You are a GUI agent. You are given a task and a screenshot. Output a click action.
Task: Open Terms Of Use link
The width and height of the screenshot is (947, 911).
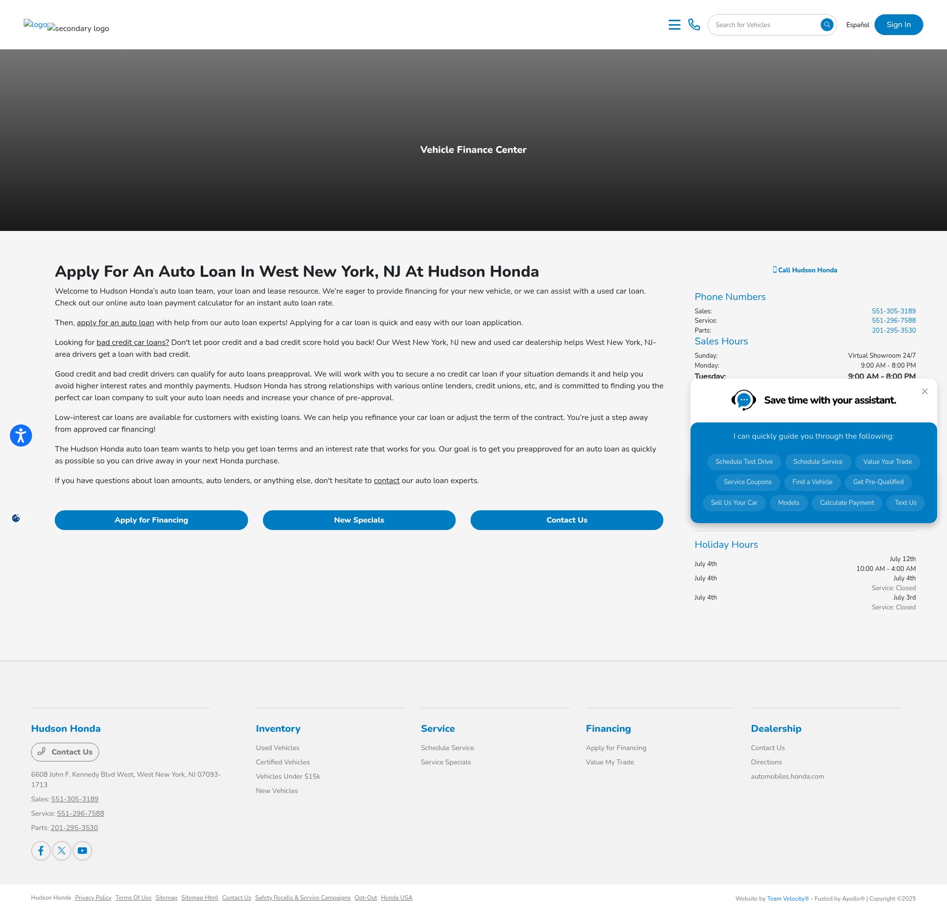134,898
